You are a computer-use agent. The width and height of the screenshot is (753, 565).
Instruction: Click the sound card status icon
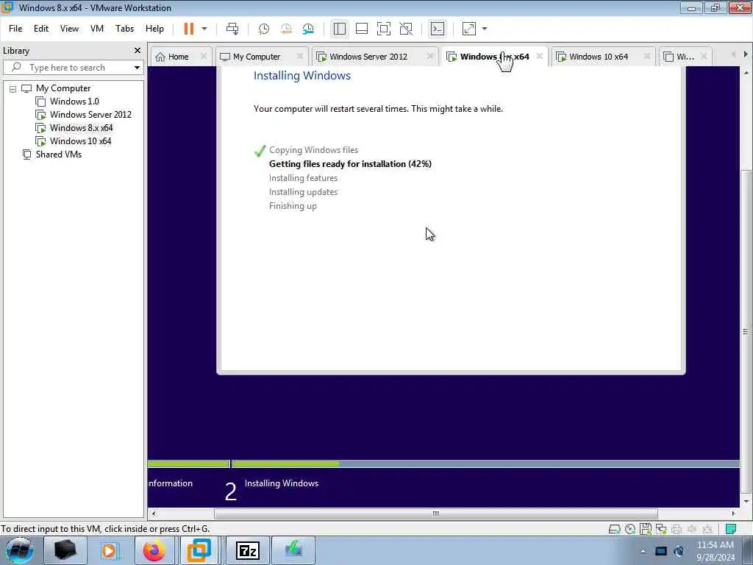pos(692,530)
